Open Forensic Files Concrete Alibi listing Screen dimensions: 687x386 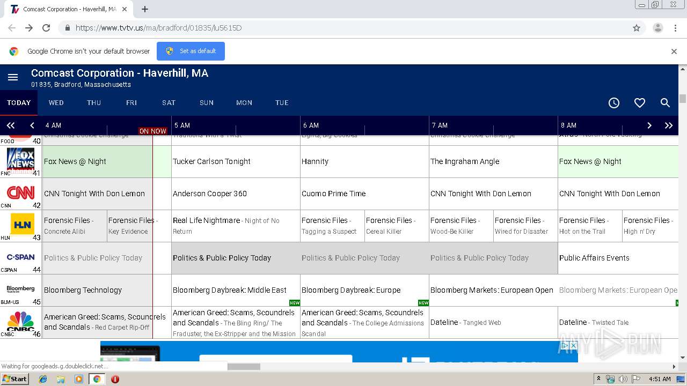pos(75,226)
